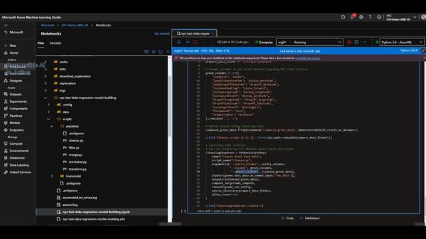Open normalize.py file
The width and height of the screenshot is (426, 239).
[77, 162]
